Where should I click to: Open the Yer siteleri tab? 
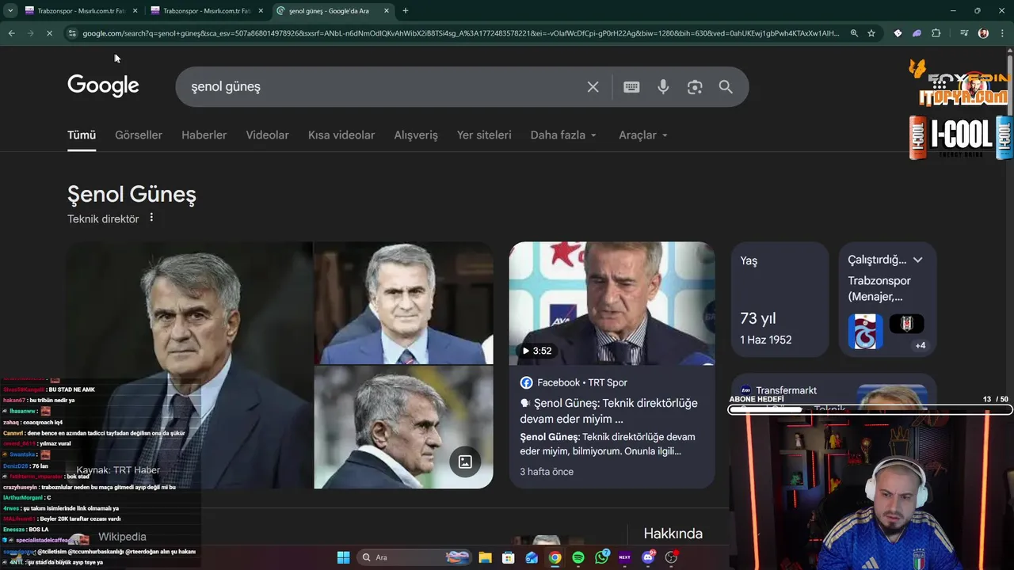tap(484, 135)
